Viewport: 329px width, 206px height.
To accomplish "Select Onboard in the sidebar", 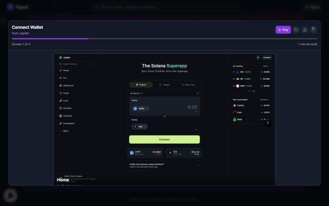I will point(66,116).
